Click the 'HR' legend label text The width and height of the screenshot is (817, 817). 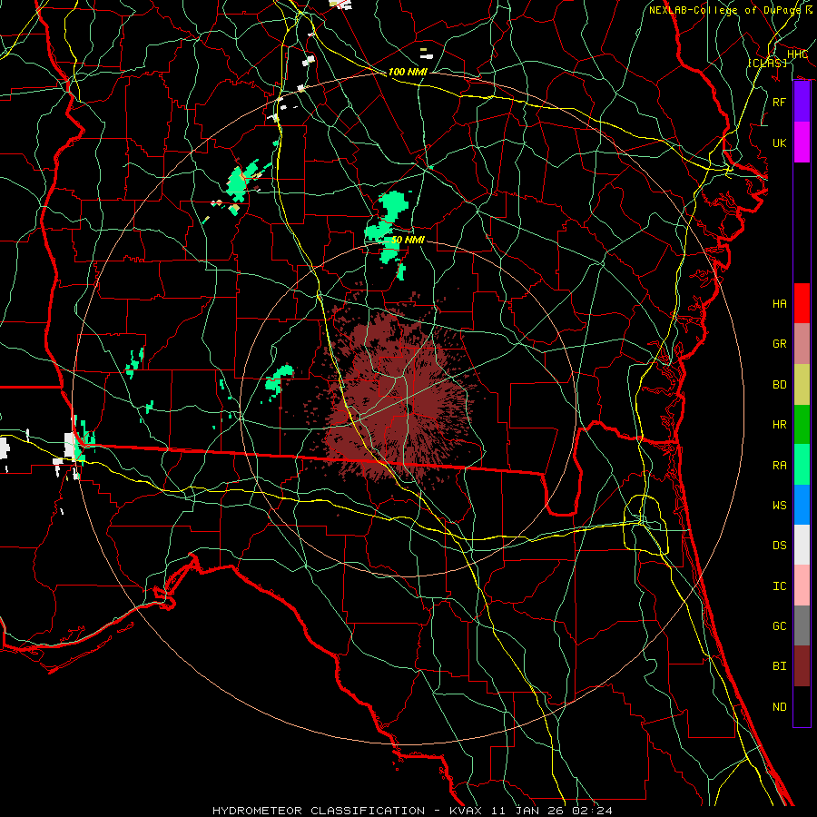point(779,425)
